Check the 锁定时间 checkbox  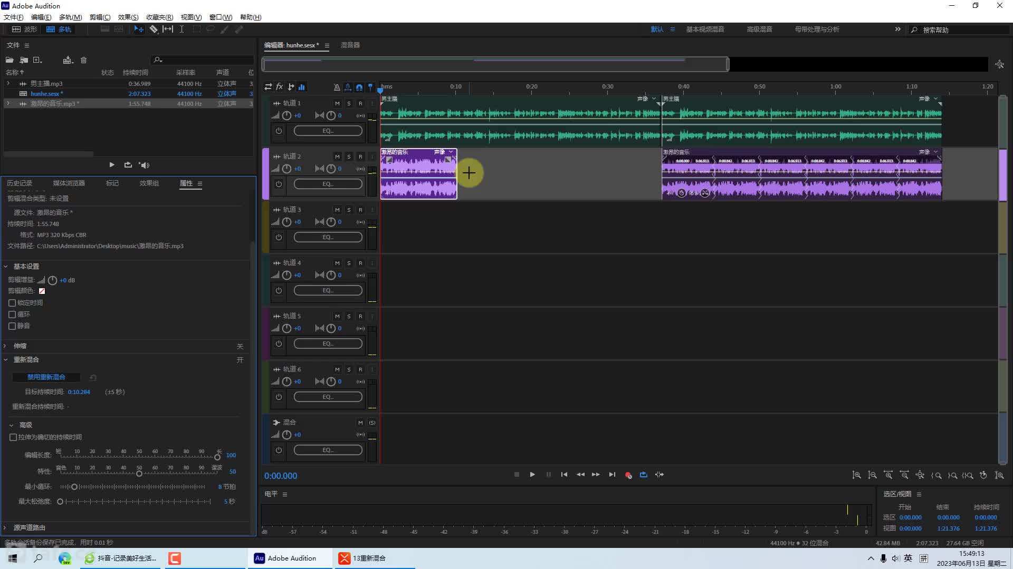tap(12, 303)
